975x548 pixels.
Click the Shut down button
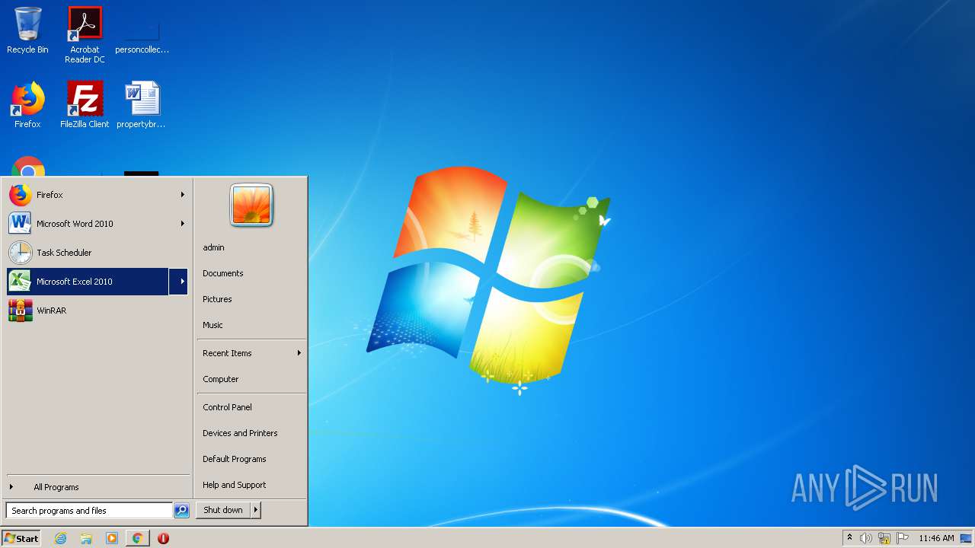pos(223,510)
